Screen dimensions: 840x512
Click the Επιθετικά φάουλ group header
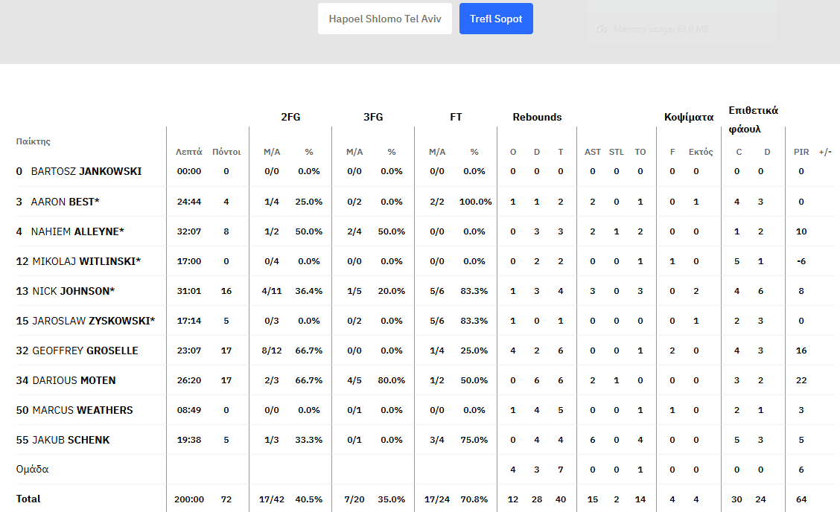753,119
